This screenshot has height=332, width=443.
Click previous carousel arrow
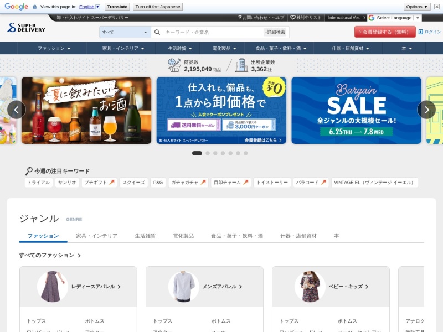click(17, 110)
